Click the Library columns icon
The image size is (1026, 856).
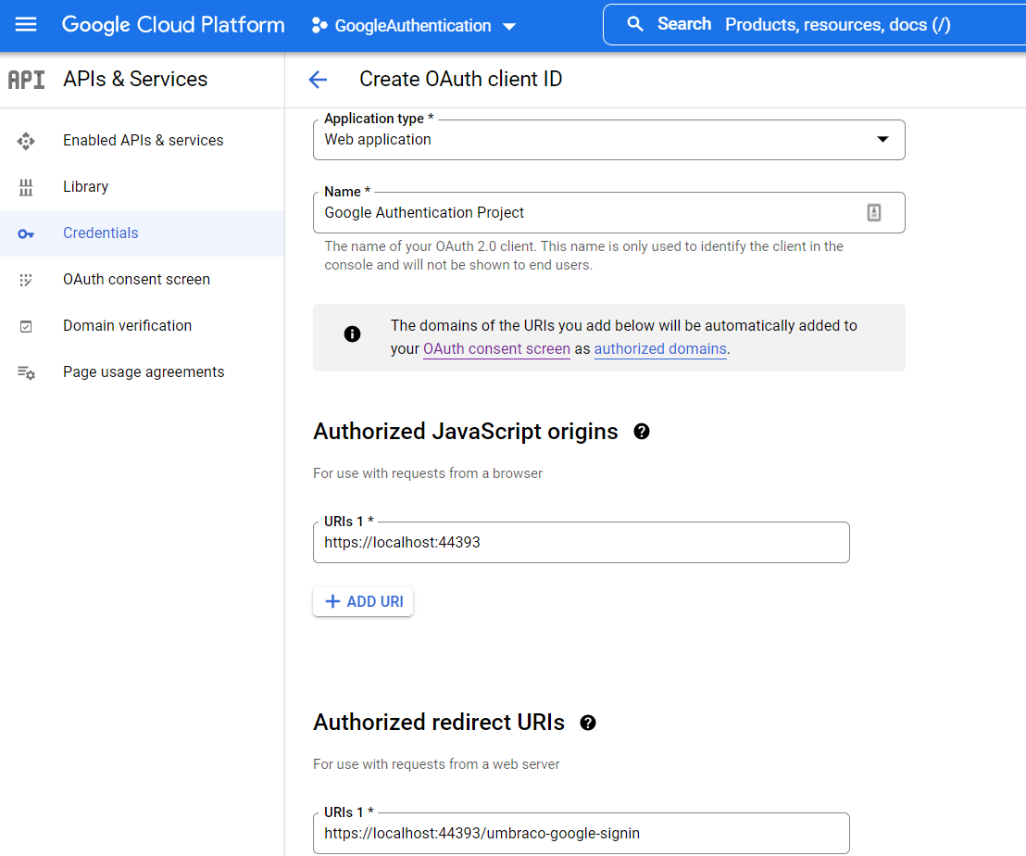point(26,187)
